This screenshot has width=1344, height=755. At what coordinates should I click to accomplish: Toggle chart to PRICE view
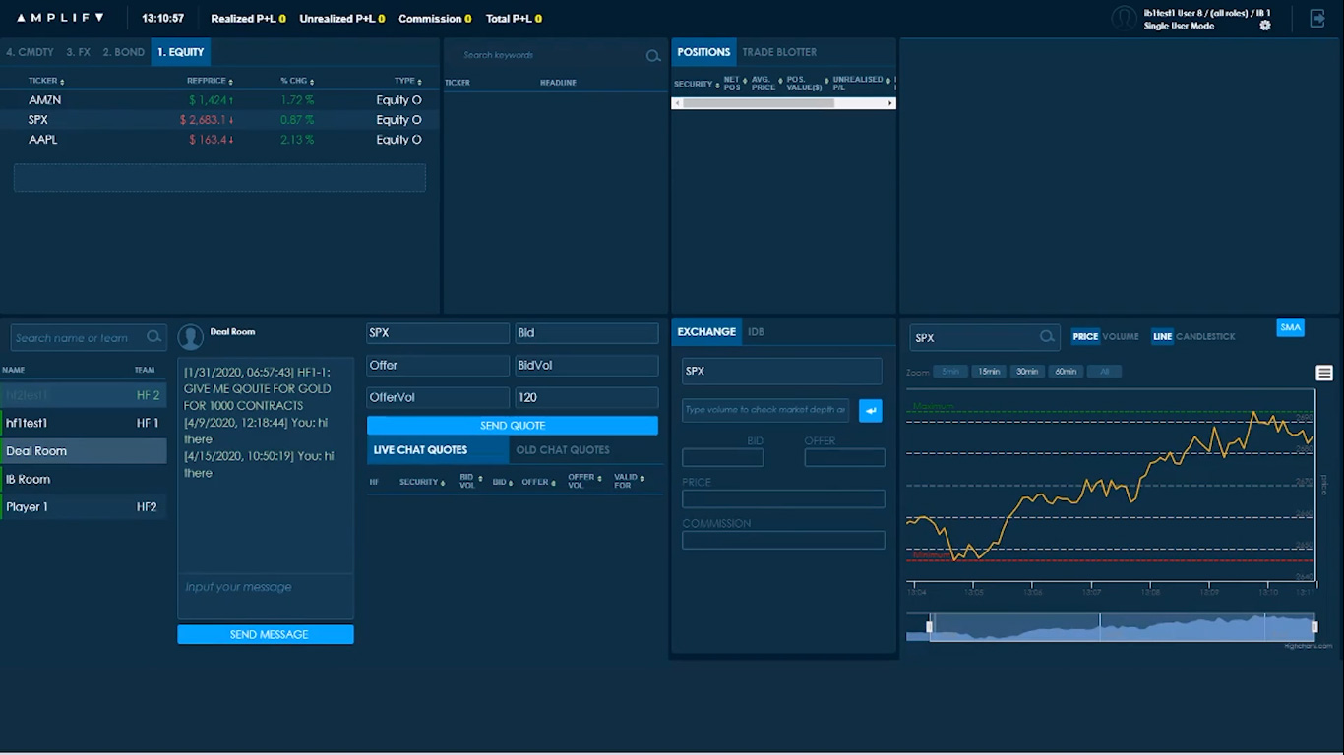[x=1085, y=336]
